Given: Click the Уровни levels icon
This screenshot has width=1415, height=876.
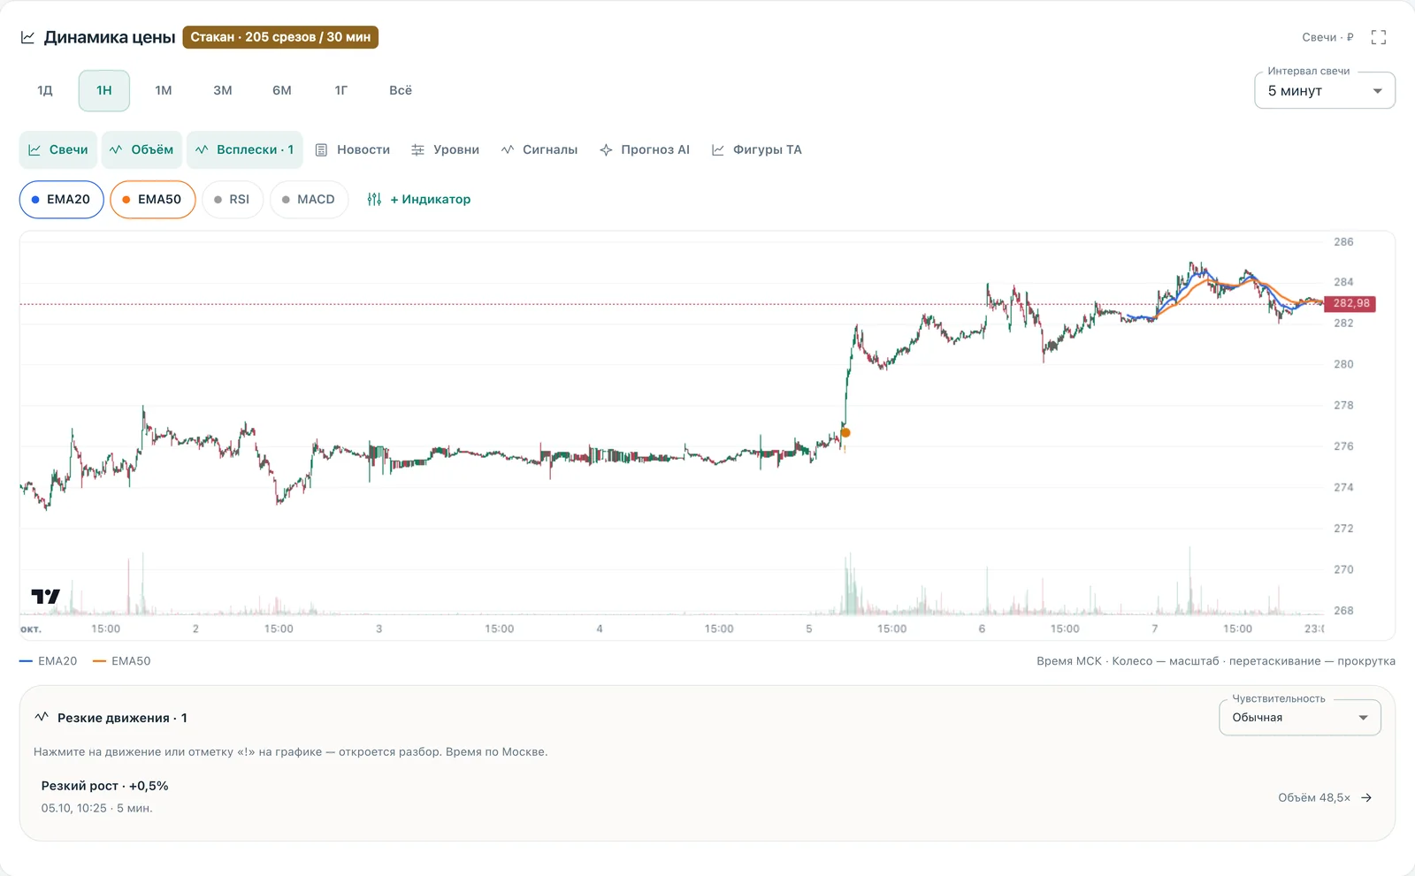Looking at the screenshot, I should click(417, 150).
